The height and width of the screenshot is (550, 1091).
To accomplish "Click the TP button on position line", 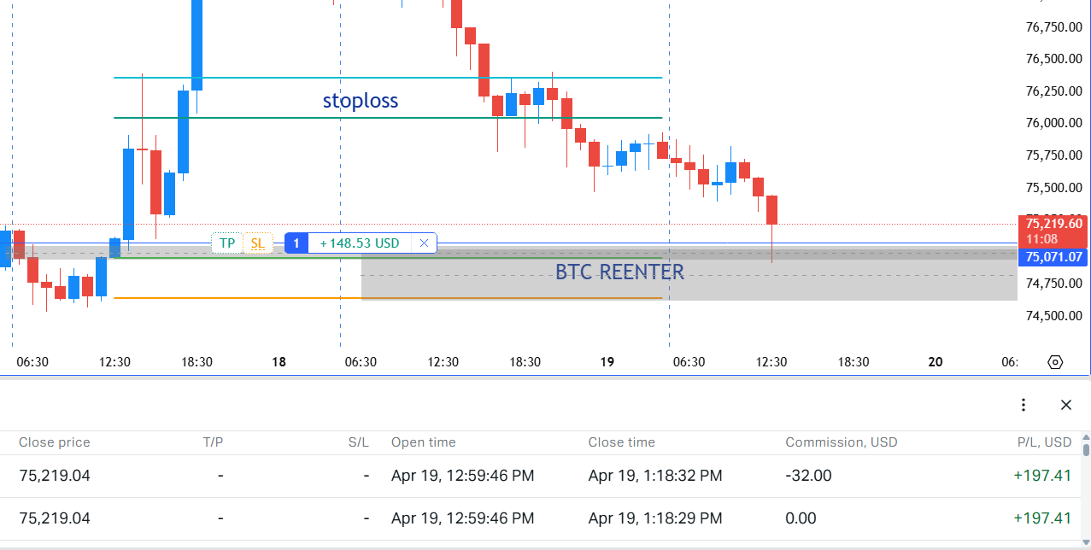I will point(226,243).
